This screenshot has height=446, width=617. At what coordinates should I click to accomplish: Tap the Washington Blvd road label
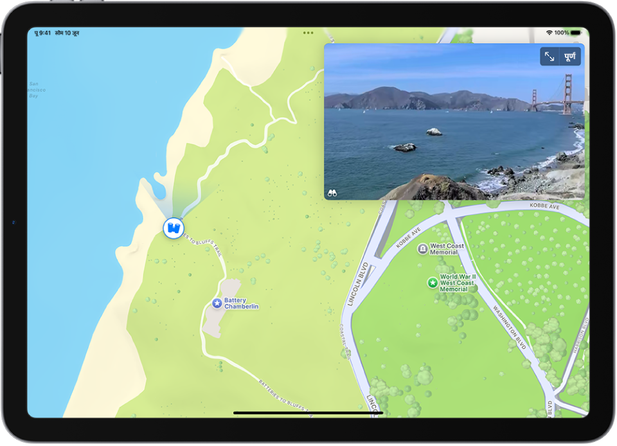coord(510,327)
